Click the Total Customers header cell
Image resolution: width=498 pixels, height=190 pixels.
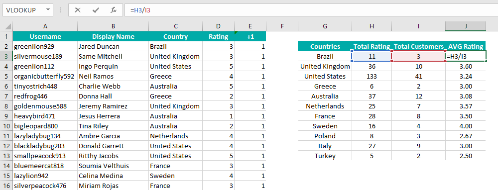(419, 46)
